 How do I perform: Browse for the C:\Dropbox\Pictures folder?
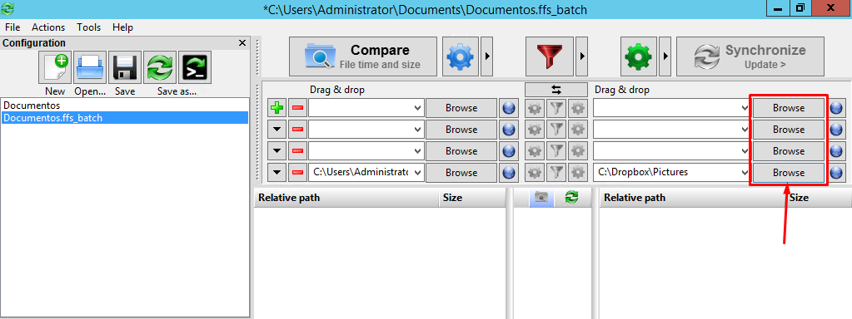pyautogui.click(x=789, y=173)
